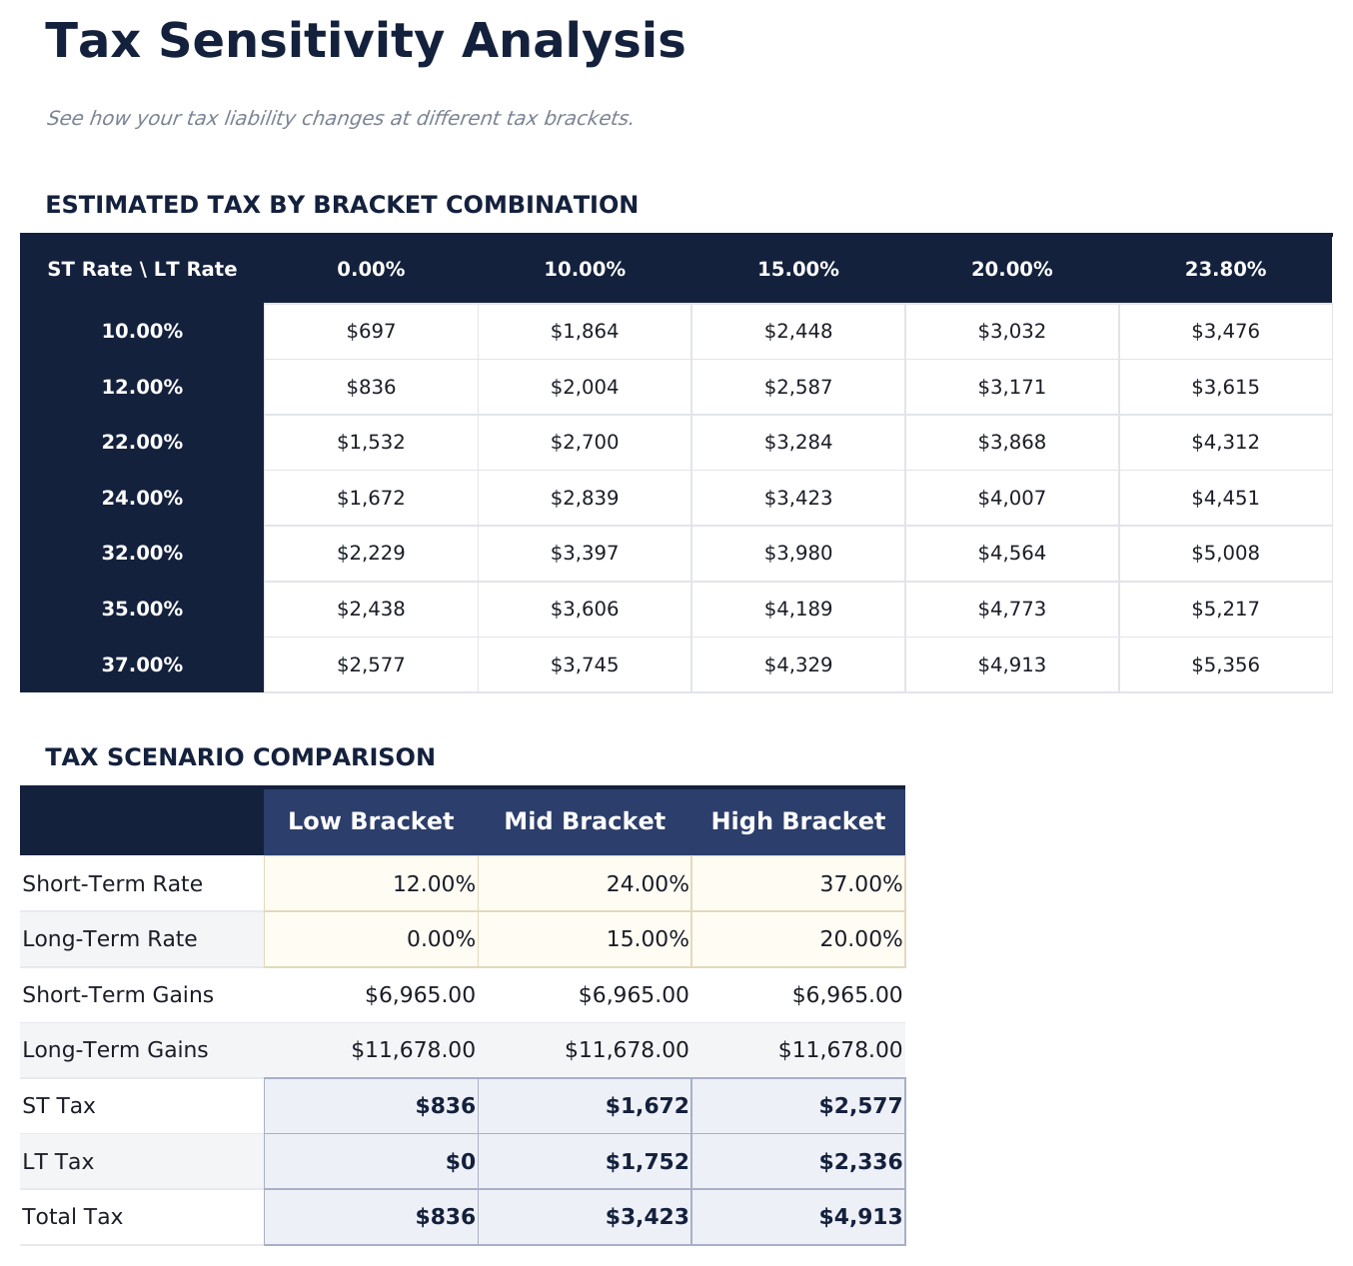The height and width of the screenshot is (1266, 1353).
Task: Click the 'ST Rate \ LT Rate' header cell
Action: click(142, 269)
